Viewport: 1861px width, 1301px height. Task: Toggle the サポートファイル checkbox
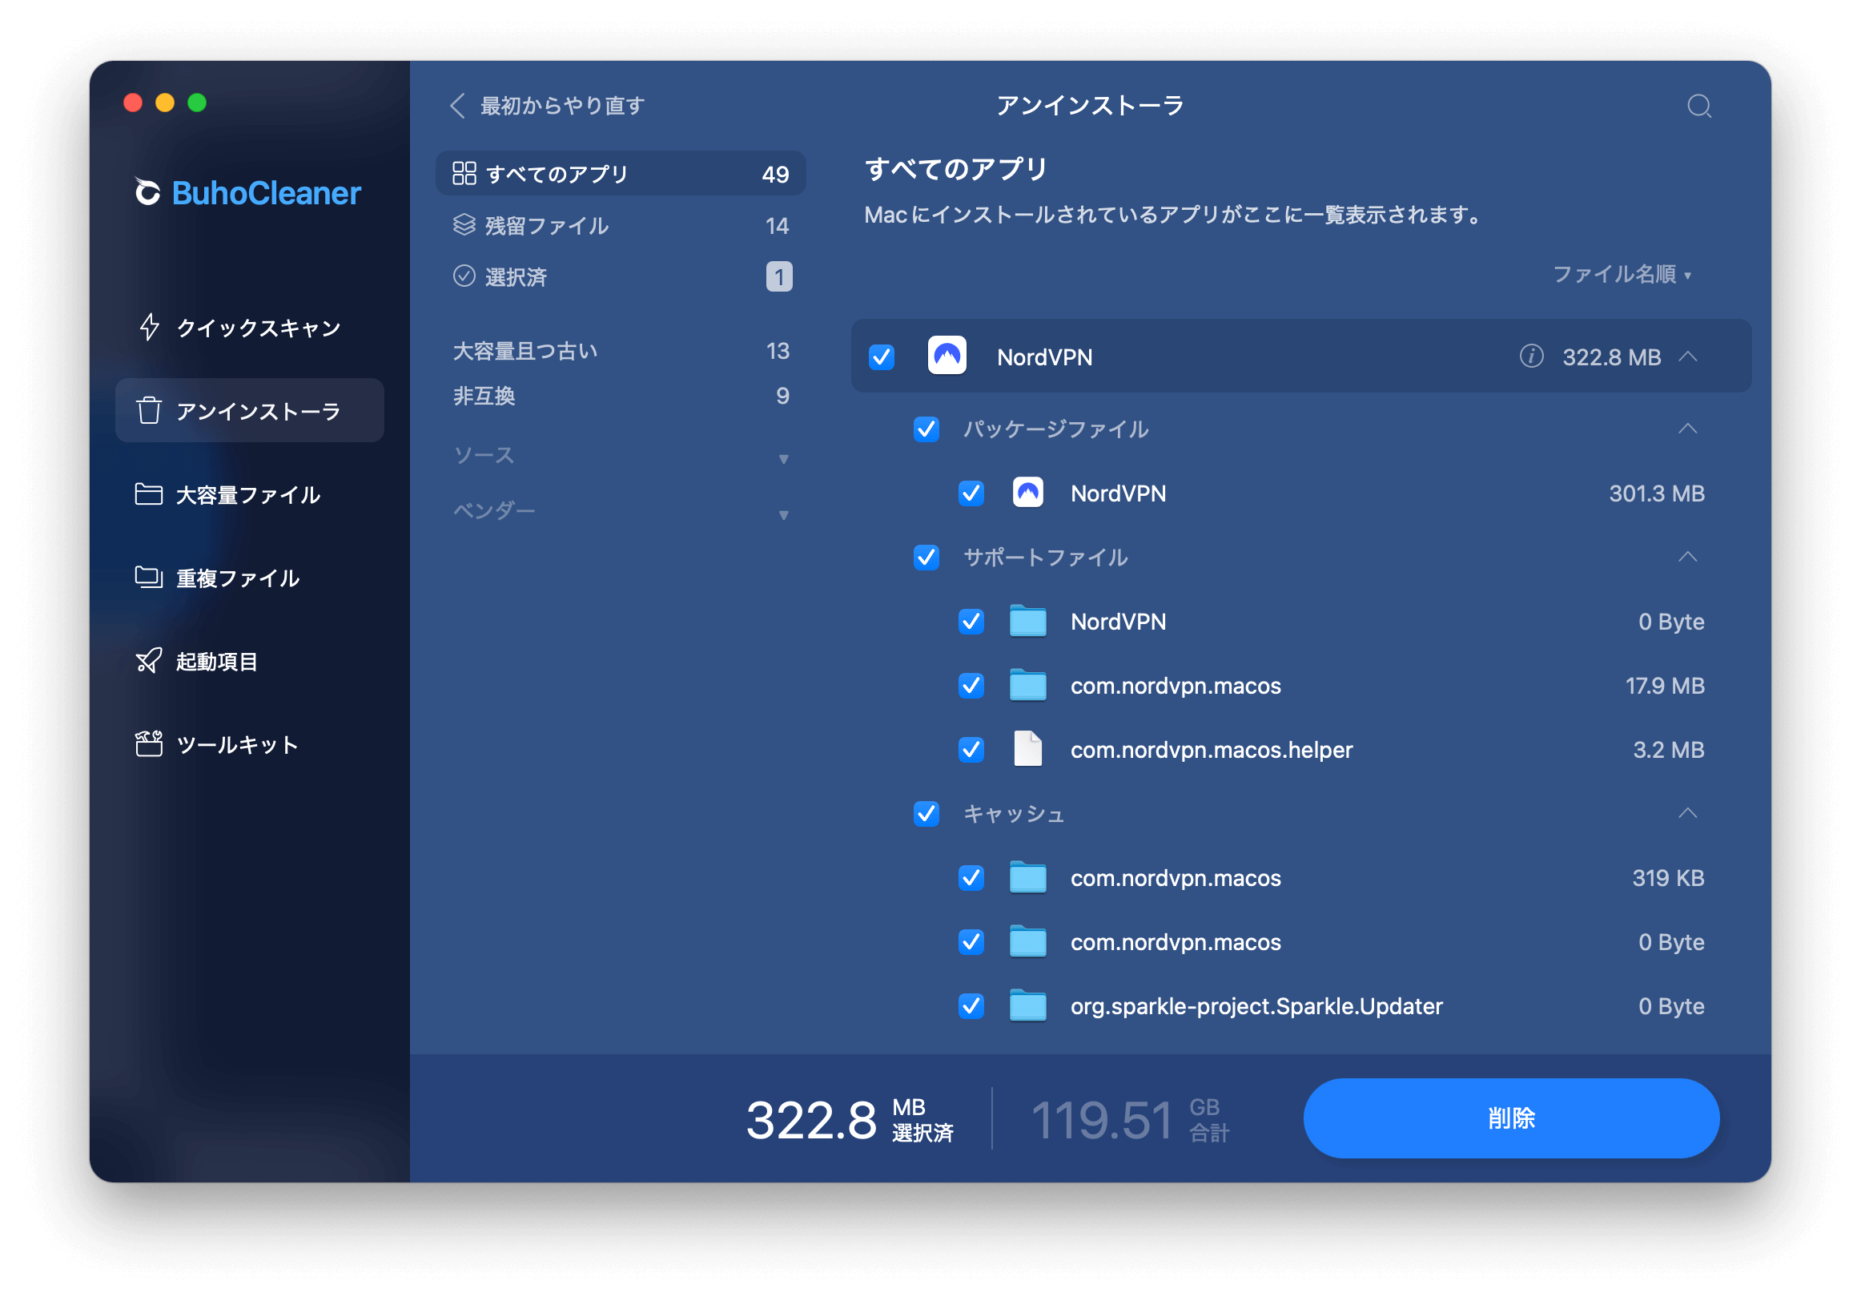(x=926, y=558)
